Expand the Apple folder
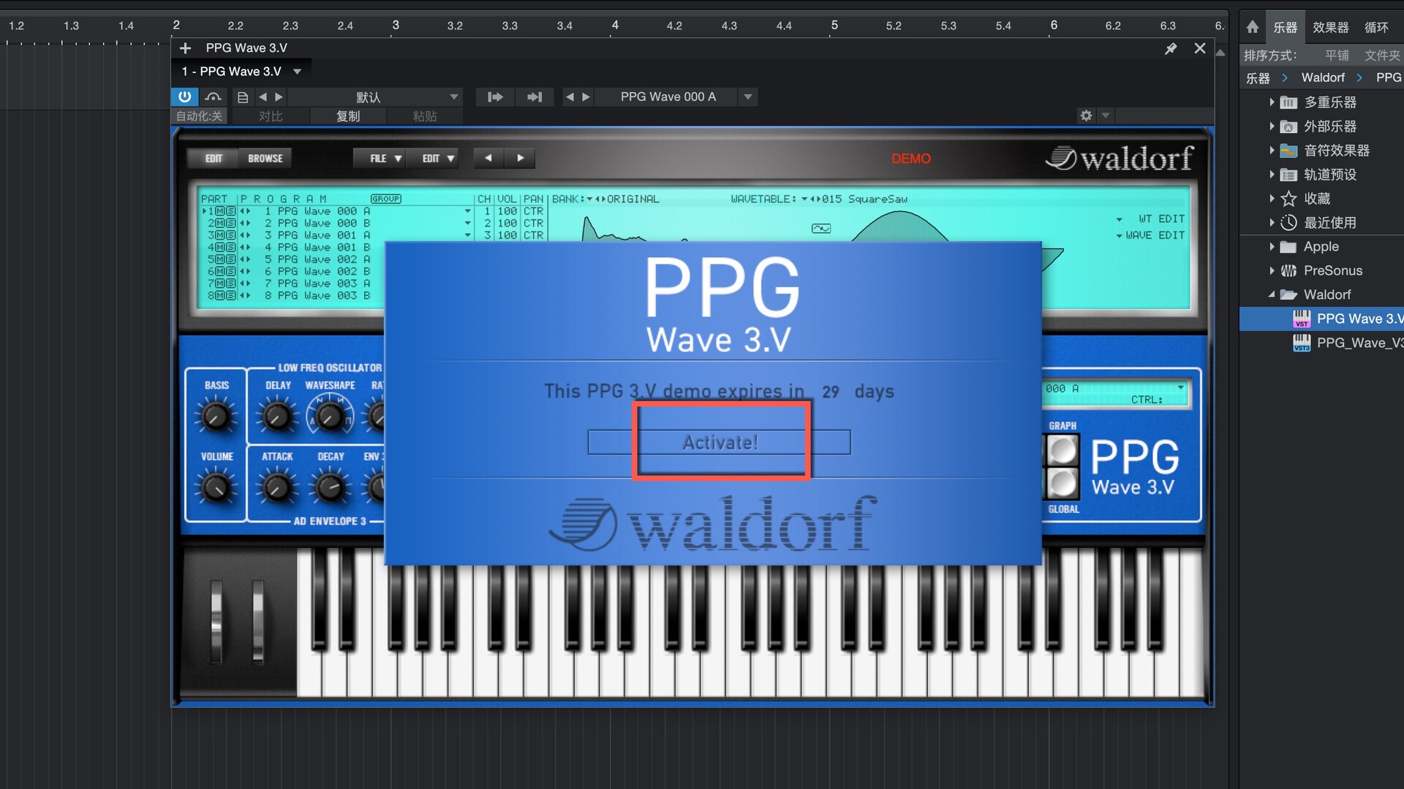Image resolution: width=1404 pixels, height=789 pixels. click(1272, 247)
